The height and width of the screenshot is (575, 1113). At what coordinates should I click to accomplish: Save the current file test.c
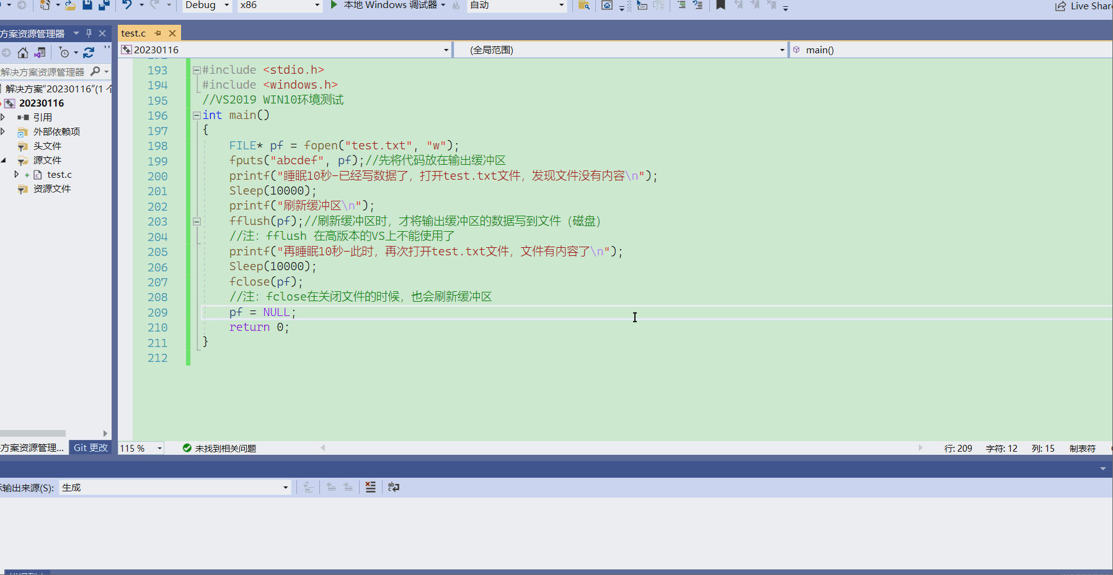[x=87, y=5]
